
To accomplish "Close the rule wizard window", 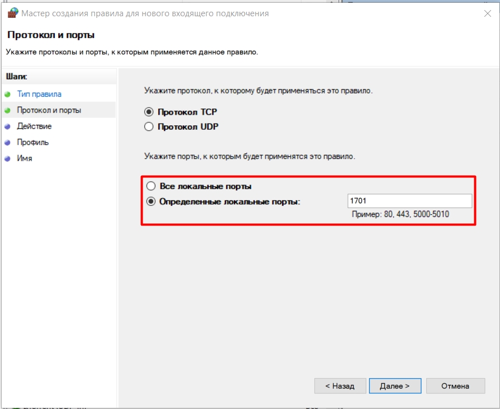I will click(x=488, y=13).
